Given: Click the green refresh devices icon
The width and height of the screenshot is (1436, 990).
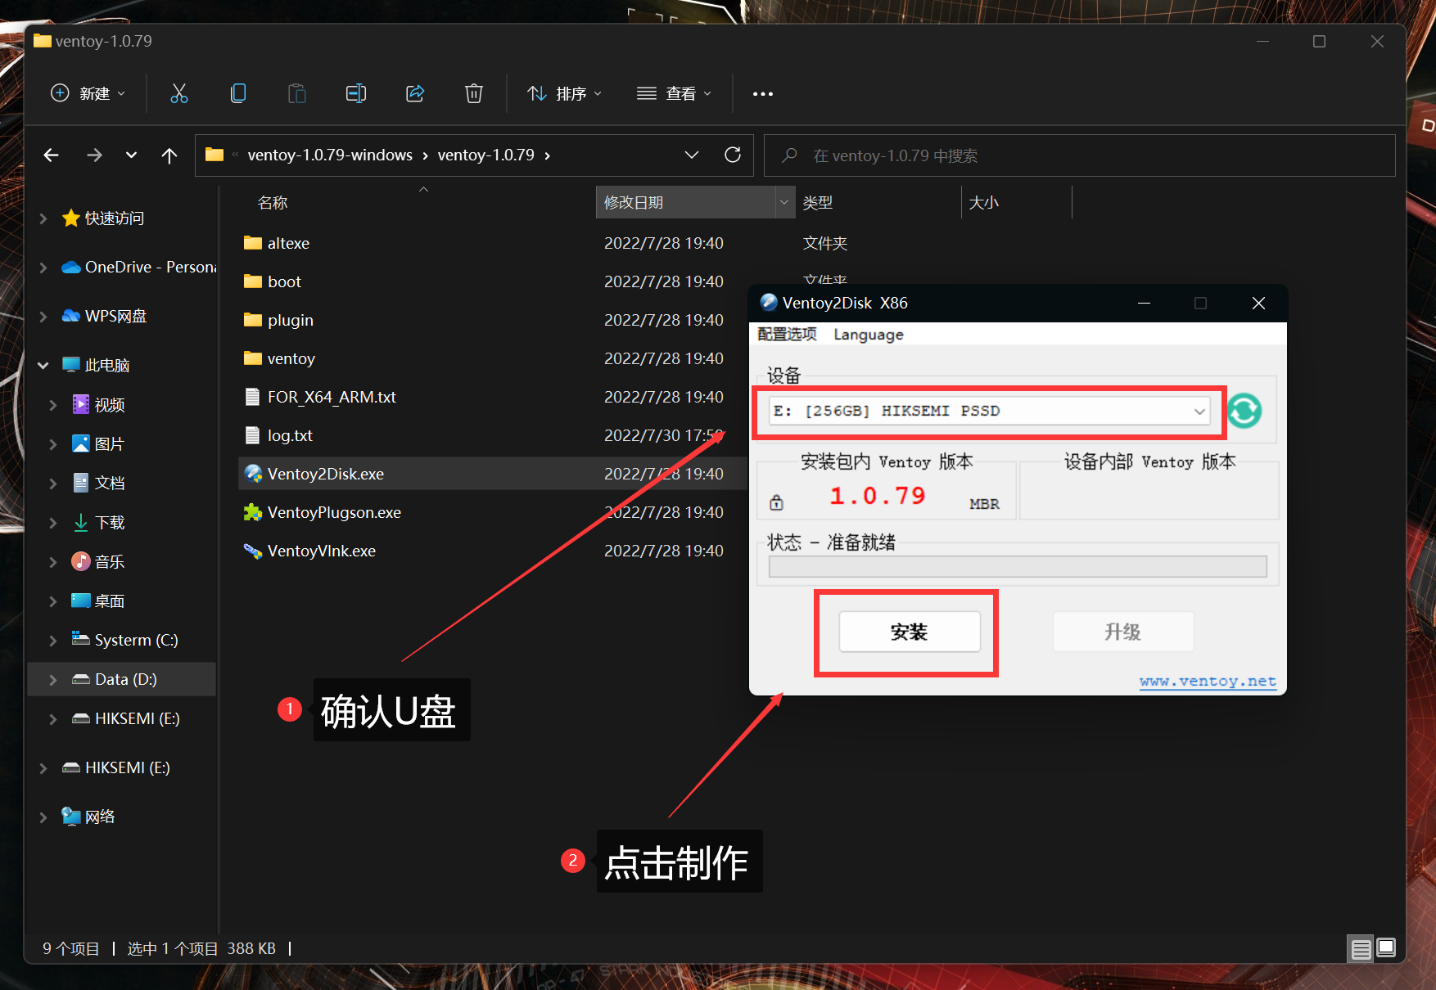Looking at the screenshot, I should tap(1244, 411).
